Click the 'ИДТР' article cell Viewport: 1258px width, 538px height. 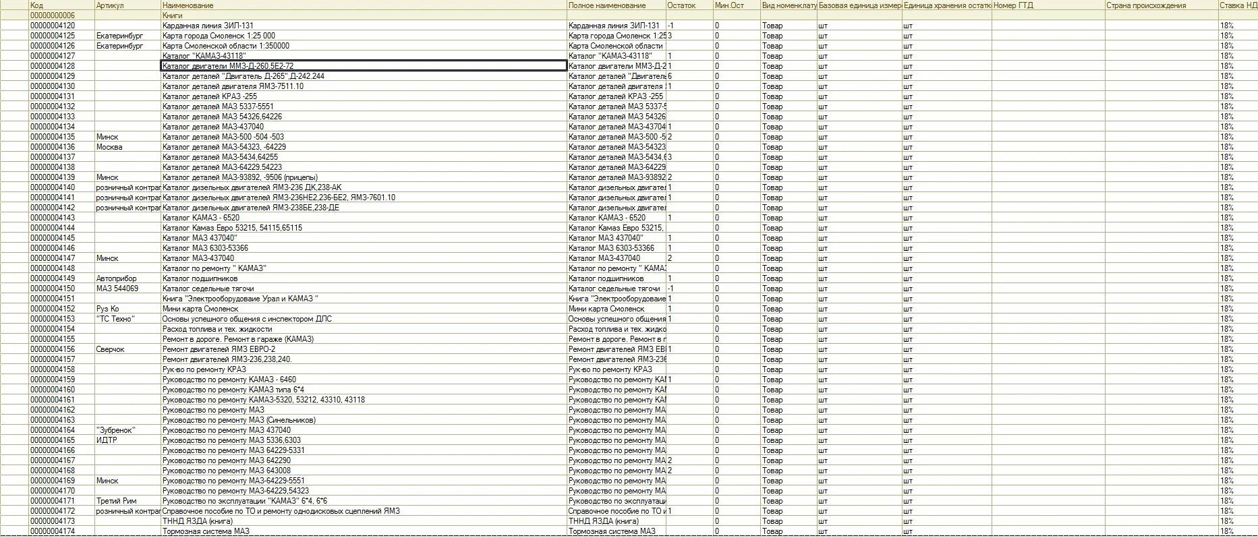(127, 440)
